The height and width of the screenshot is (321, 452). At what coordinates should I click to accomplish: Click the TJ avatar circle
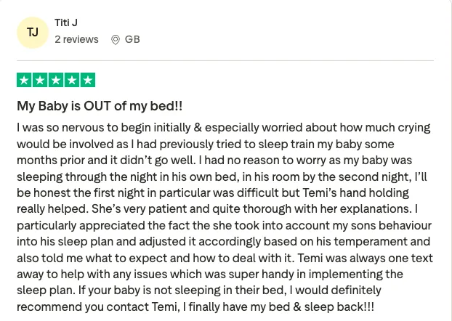33,32
